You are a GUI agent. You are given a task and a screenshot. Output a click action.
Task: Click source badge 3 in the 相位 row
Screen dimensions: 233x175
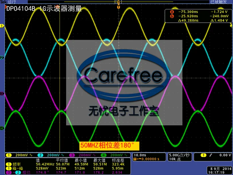point(9,173)
